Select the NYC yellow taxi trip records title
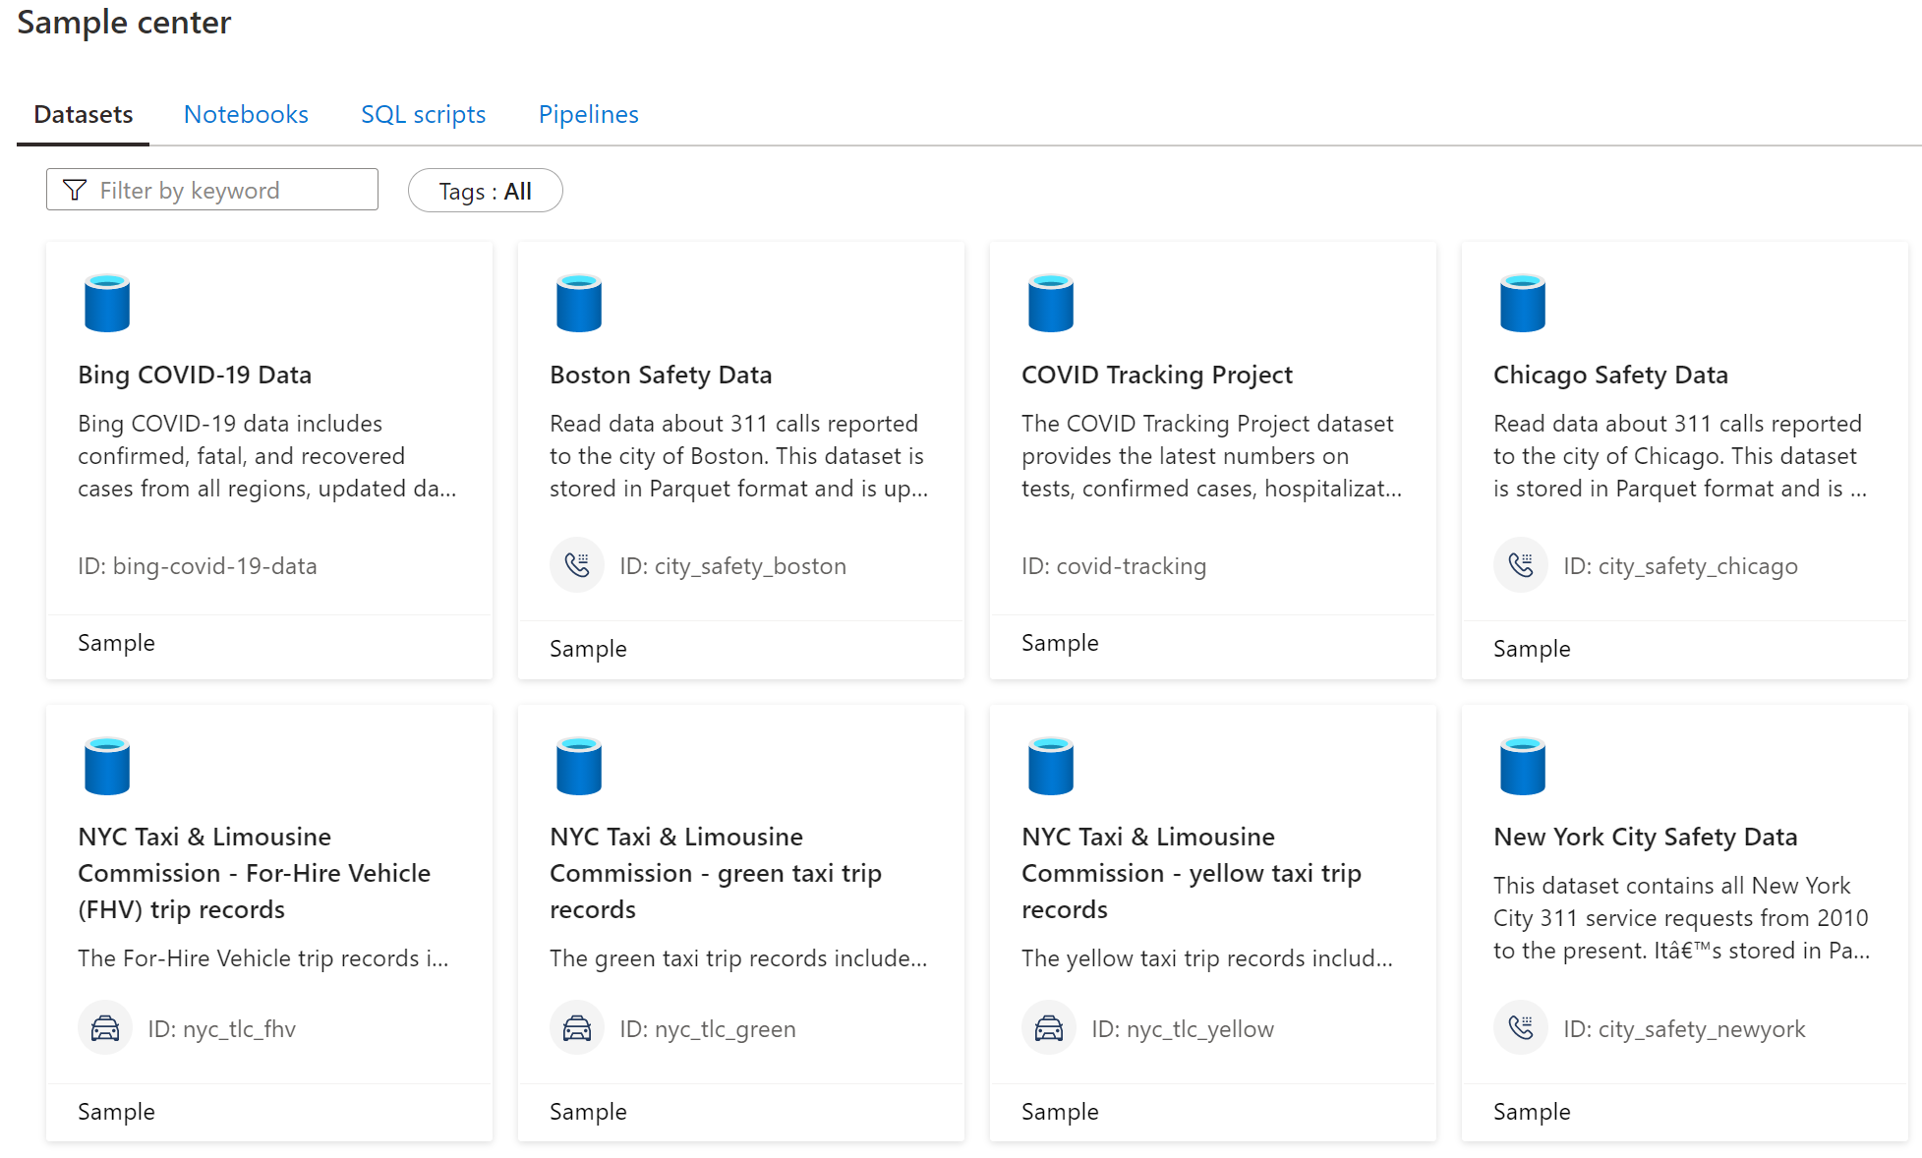This screenshot has width=1922, height=1158. (x=1191, y=873)
